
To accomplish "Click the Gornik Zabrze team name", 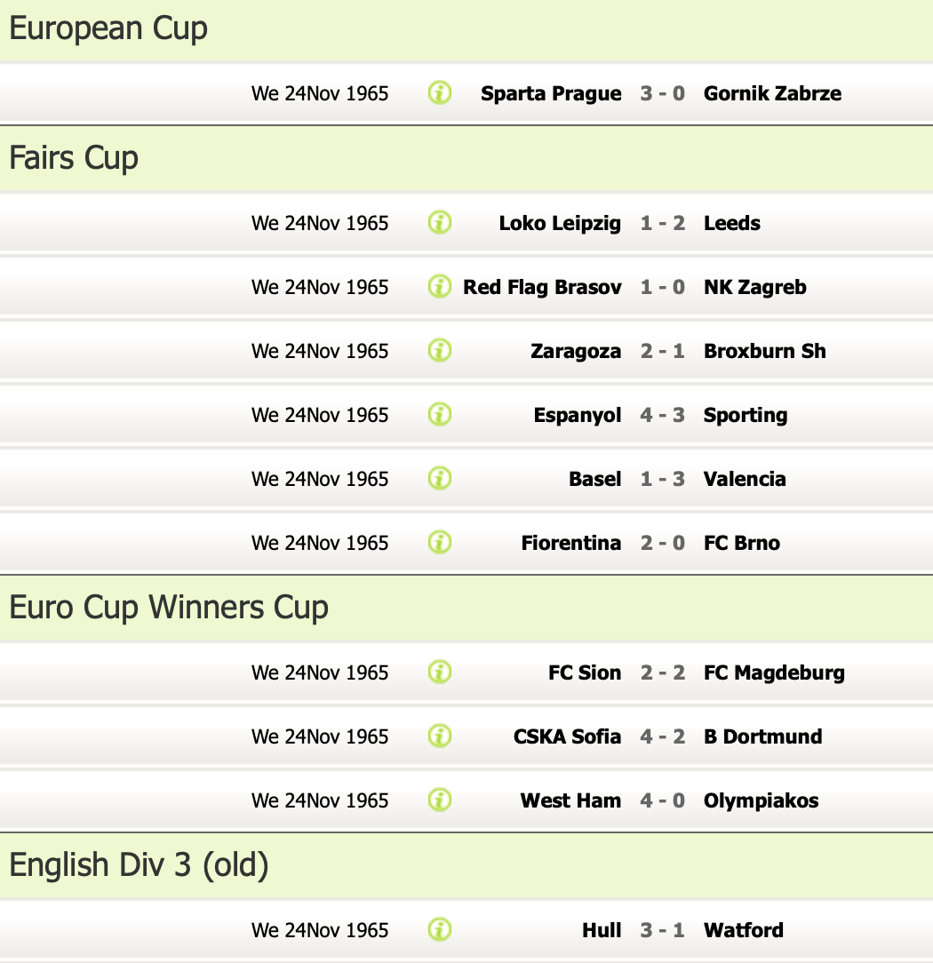I will coord(772,93).
